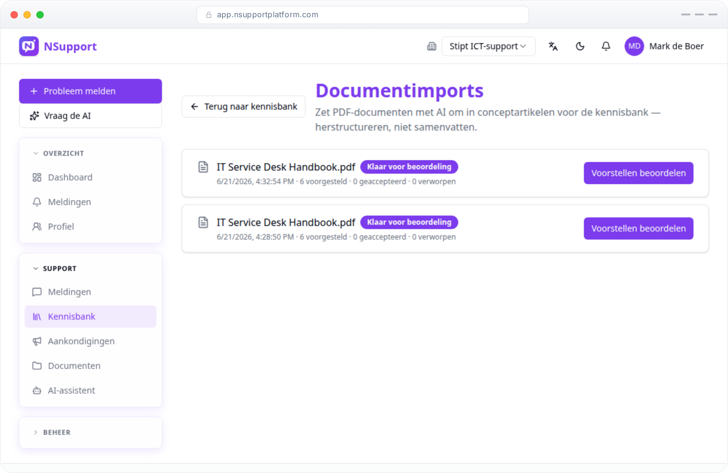This screenshot has width=728, height=473.
Task: Open Meldingen under Overzicht
Action: click(91, 202)
